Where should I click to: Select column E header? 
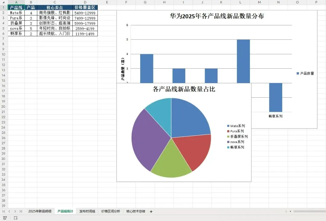click(107, 2)
